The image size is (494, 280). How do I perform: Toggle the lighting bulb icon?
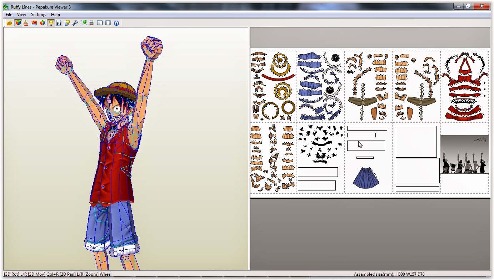point(51,23)
